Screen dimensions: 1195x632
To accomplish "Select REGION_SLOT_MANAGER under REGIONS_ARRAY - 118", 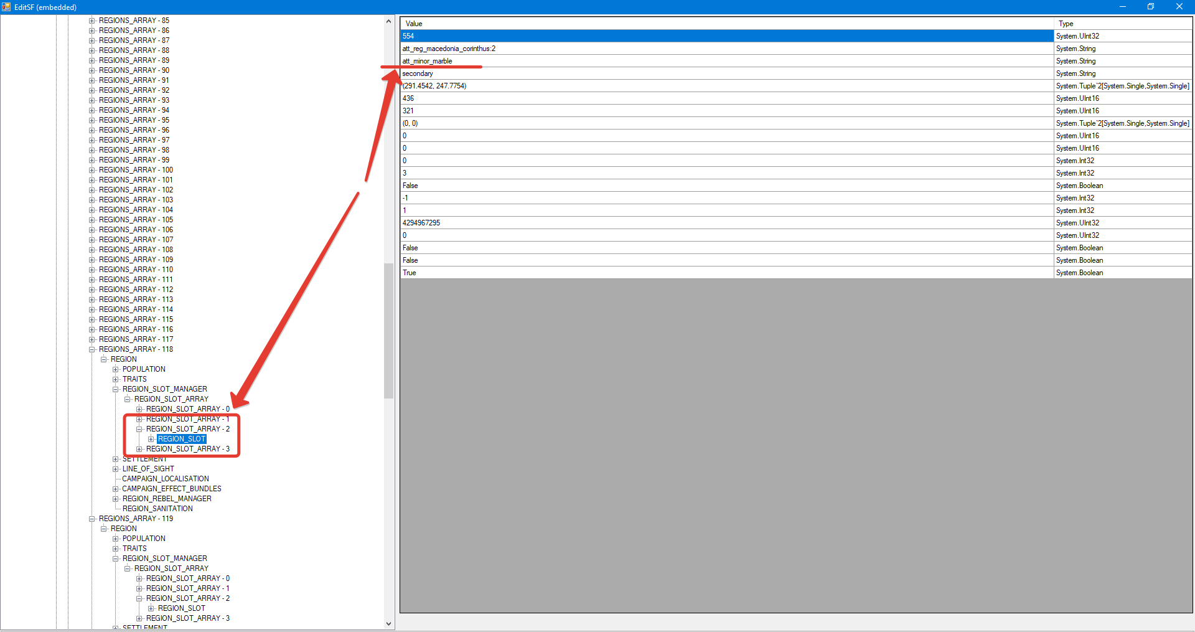I will pos(164,389).
